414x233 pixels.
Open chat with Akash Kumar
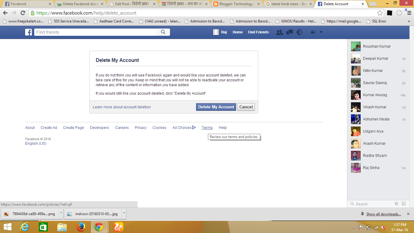(378, 144)
